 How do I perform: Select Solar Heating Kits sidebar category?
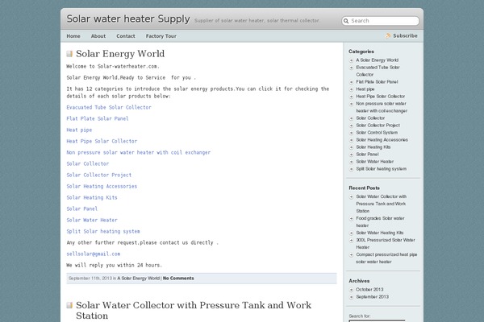[373, 147]
